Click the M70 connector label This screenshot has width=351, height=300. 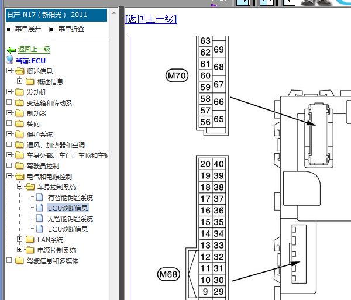pos(177,75)
